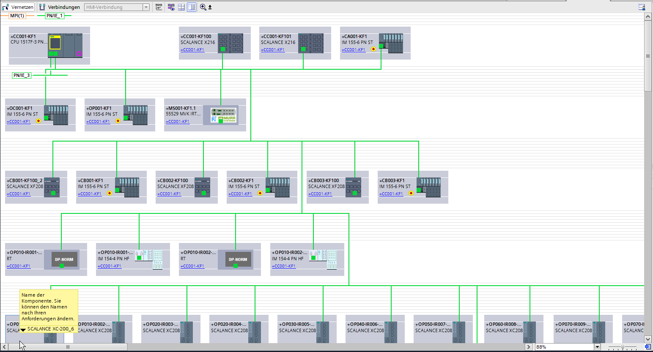Click the network overview icon at top right
The image size is (653, 352).
[642, 7]
